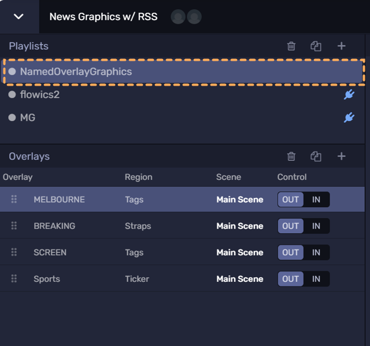Select the NamedOverlayGraphics playlist
The width and height of the screenshot is (370, 346).
[76, 72]
